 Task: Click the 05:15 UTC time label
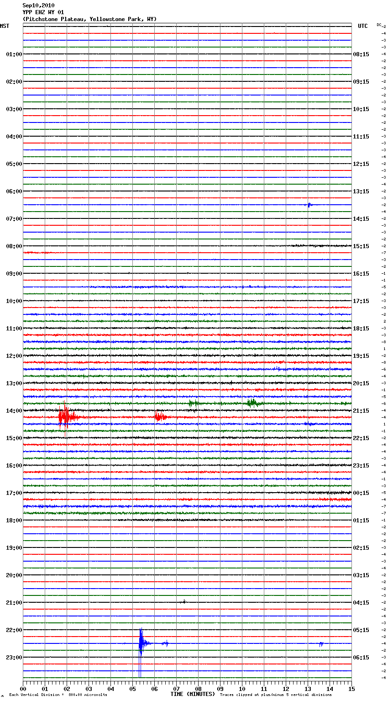click(x=361, y=630)
